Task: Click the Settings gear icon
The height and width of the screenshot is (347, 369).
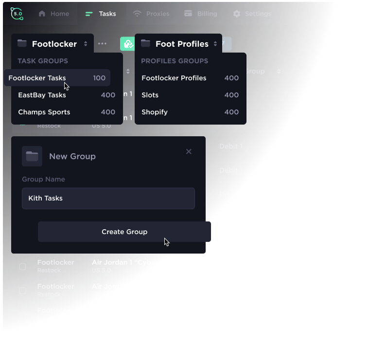Action: click(236, 14)
